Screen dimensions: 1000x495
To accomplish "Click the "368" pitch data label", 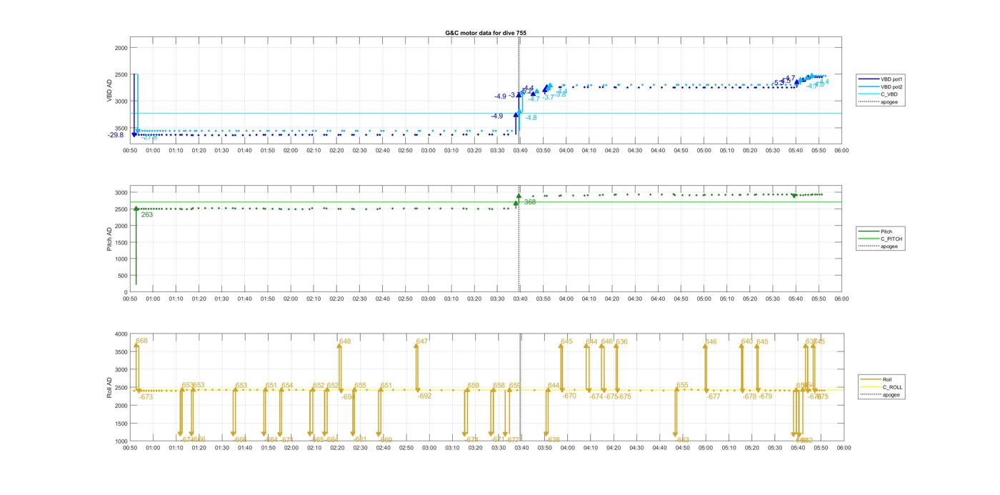I will (x=530, y=202).
